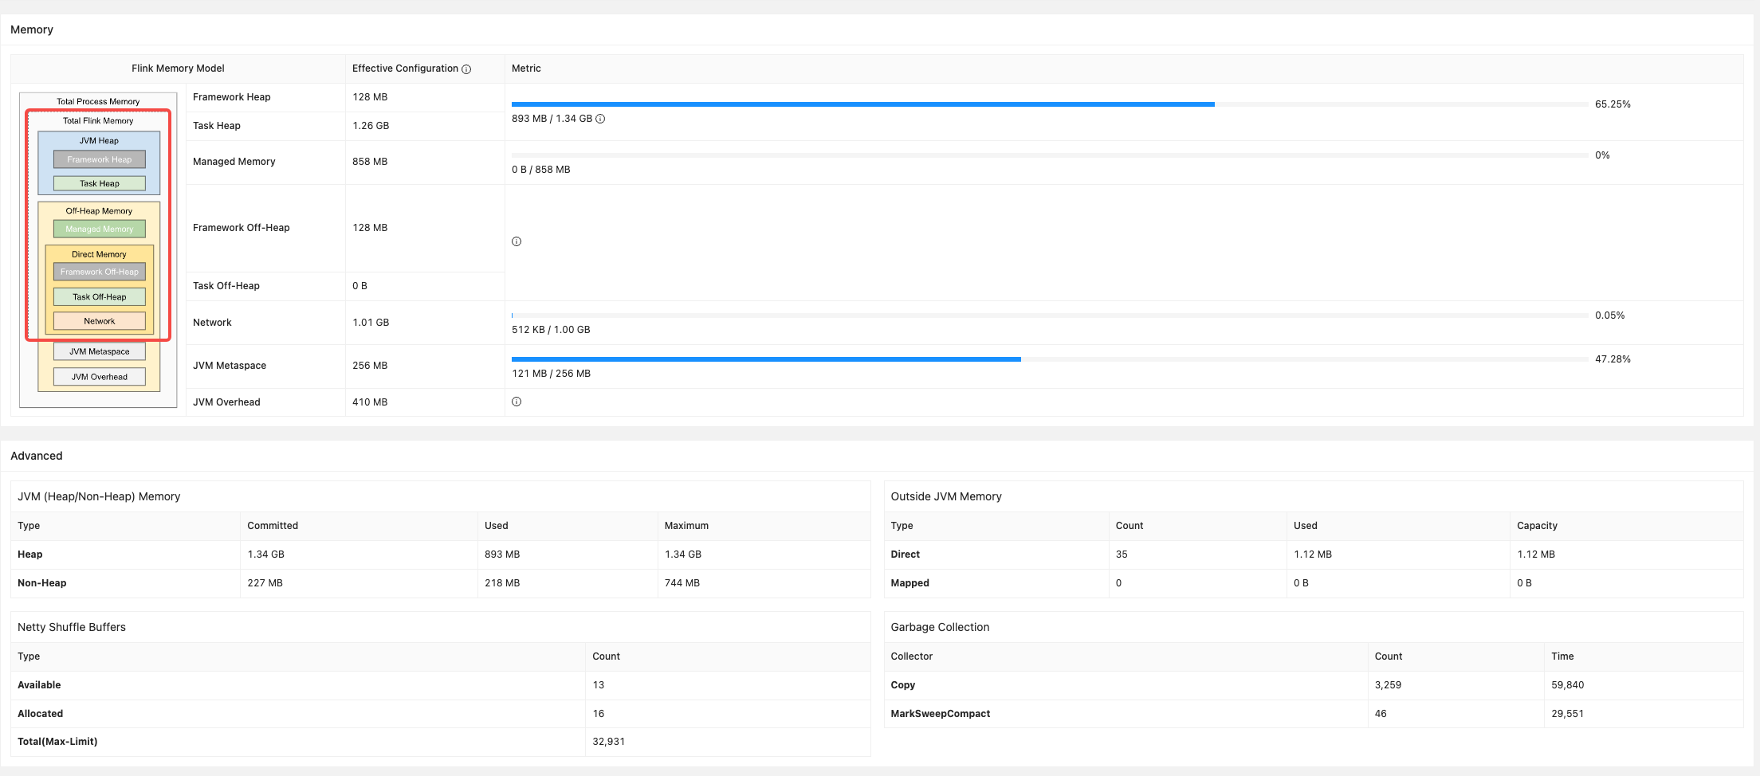Click the info icon in JVM Overhead metric row
The height and width of the screenshot is (776, 1760).
(517, 402)
